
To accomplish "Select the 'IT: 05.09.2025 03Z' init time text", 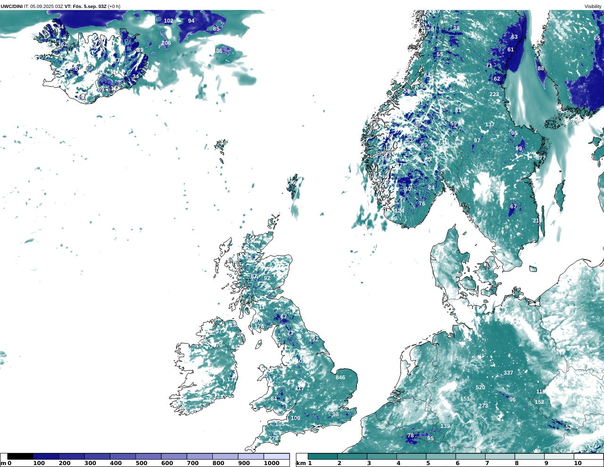I will (43, 6).
